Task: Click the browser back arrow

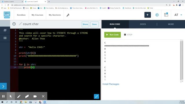Action: pyautogui.click(x=2, y=5)
